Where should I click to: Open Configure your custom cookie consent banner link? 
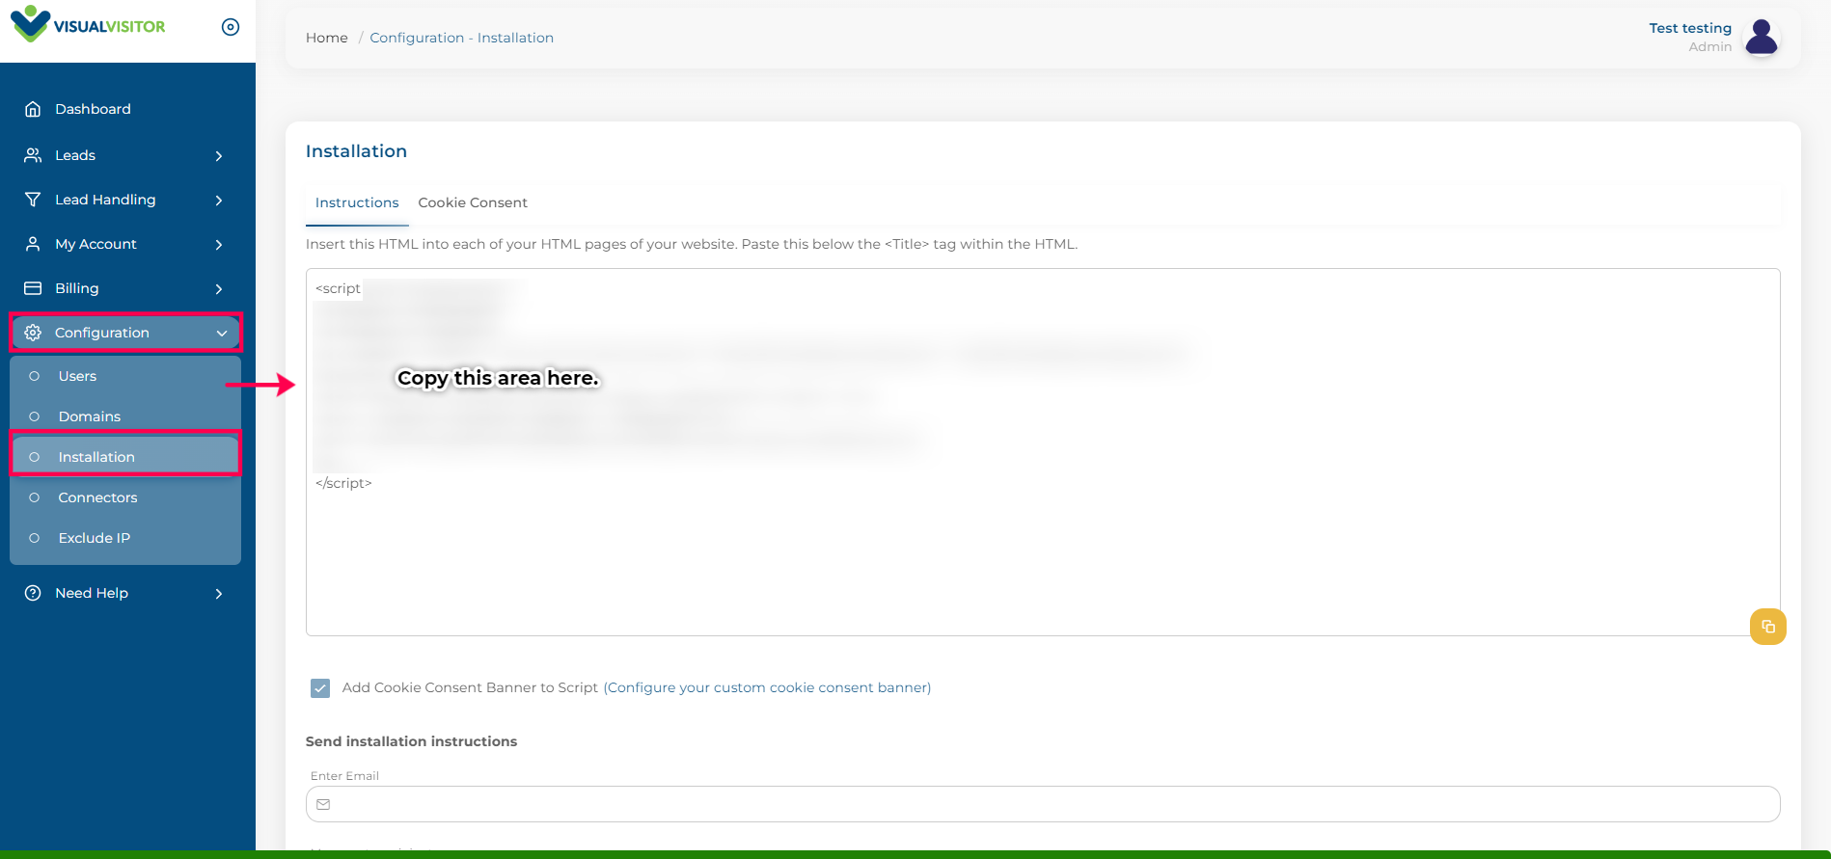(x=768, y=687)
